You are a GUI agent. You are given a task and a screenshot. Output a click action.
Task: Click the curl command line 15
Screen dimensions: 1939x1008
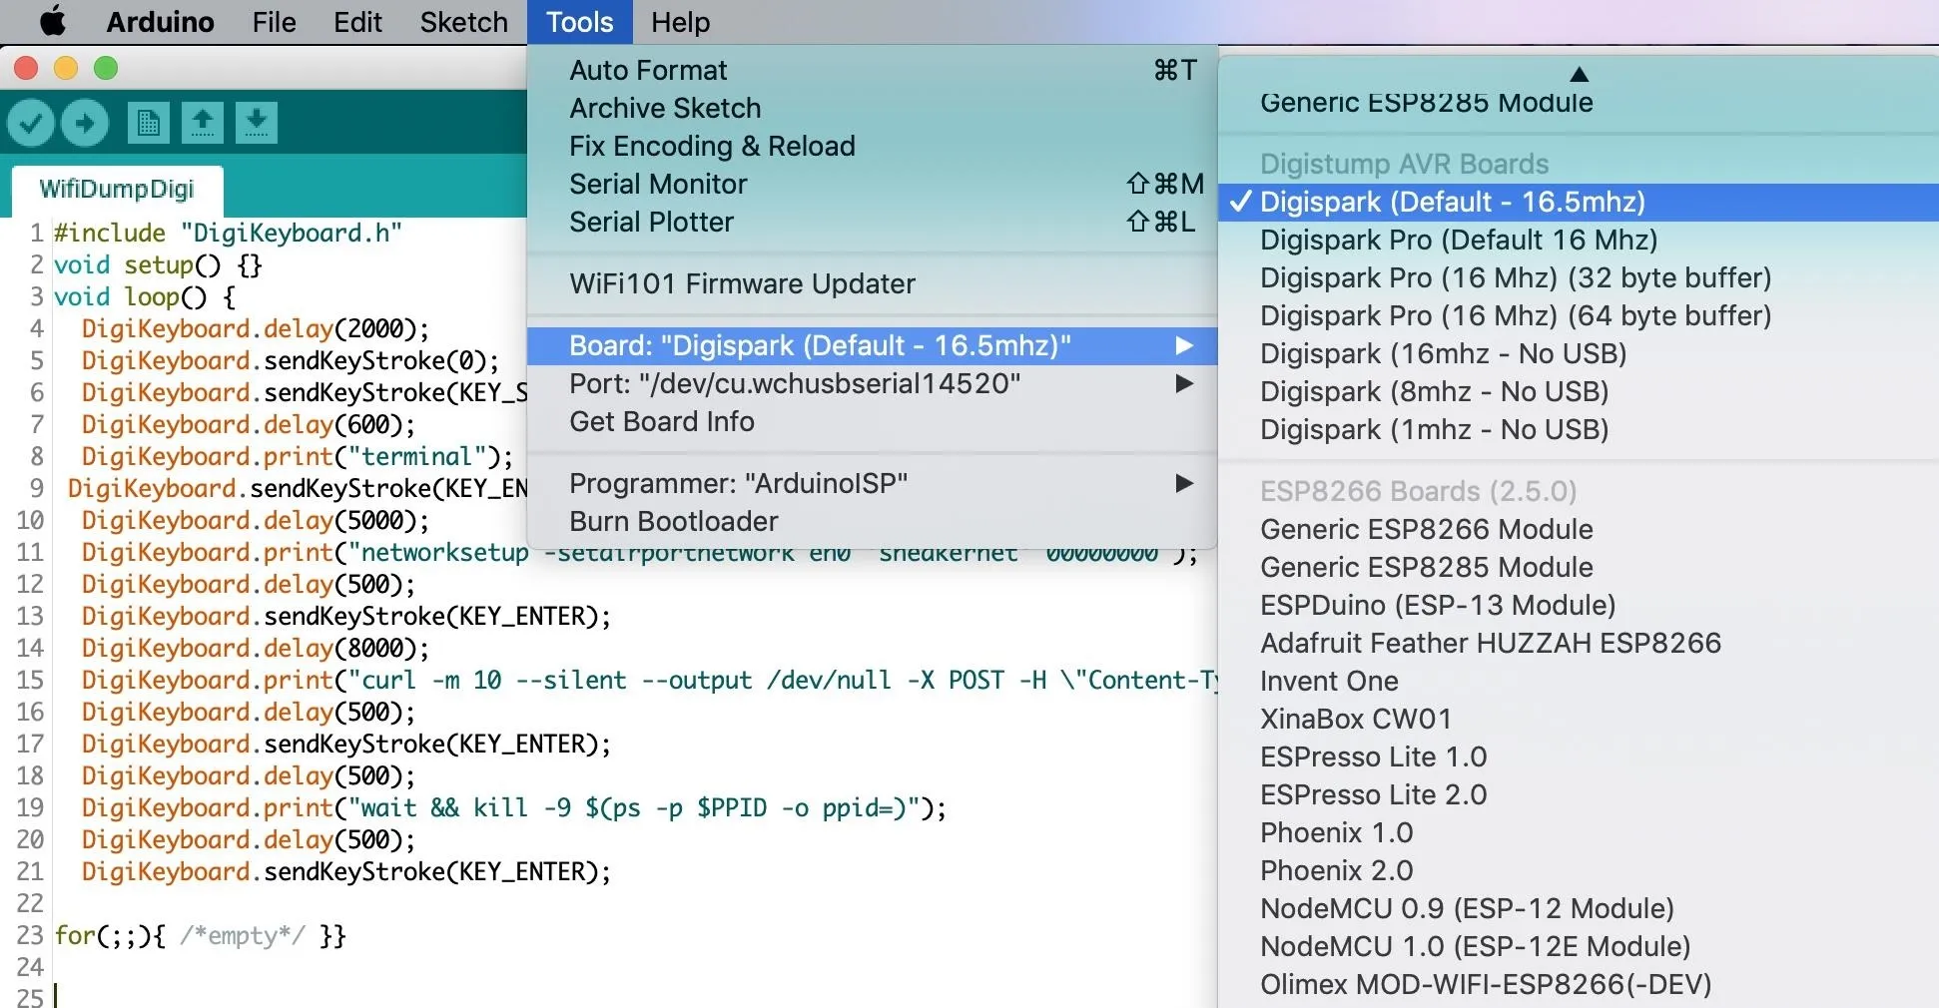point(650,680)
